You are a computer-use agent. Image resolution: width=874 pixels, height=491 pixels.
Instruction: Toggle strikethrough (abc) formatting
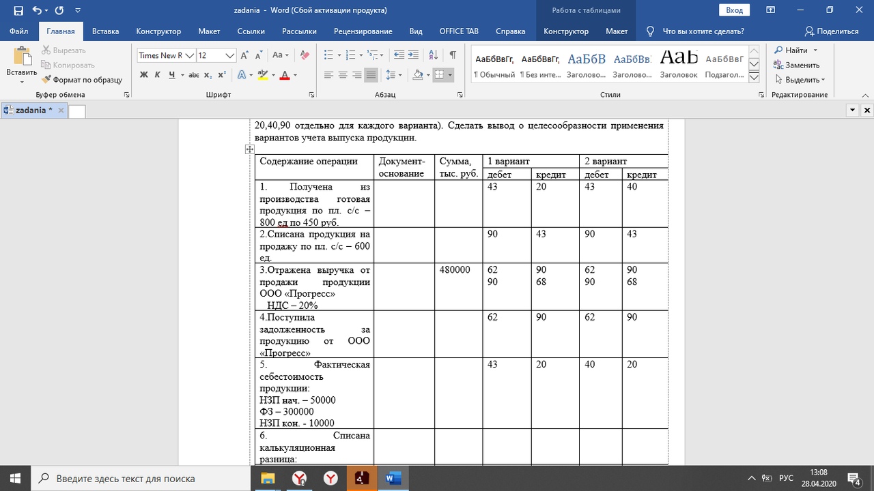tap(193, 75)
